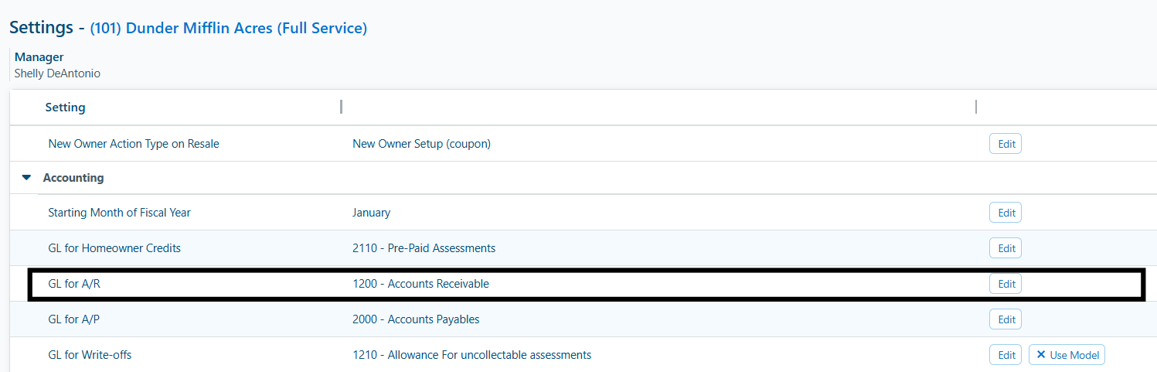The image size is (1157, 372).
Task: Click manager name Shelly DeAntonio
Action: (x=57, y=73)
